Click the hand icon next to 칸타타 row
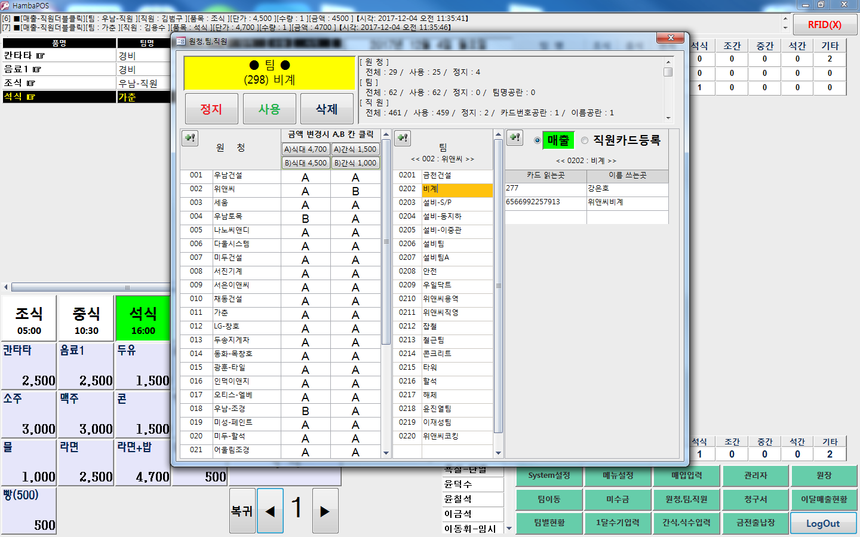860x537 pixels. [x=41, y=56]
